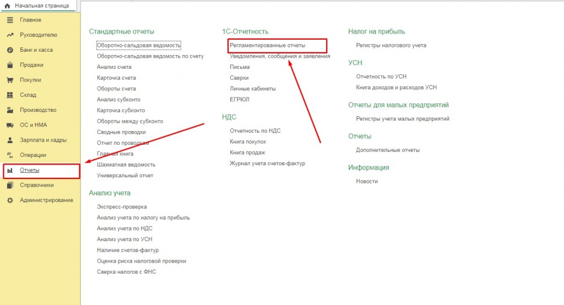Select the Отчеты section
Viewport: 564px width, 305px height.
[30, 170]
